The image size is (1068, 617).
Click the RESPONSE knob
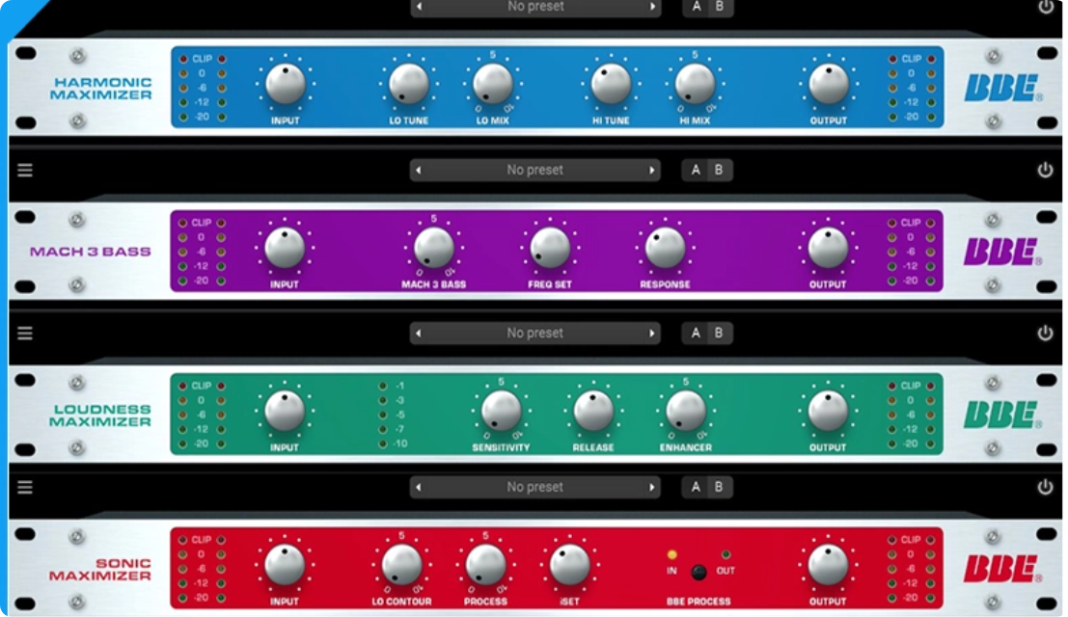[x=665, y=248]
